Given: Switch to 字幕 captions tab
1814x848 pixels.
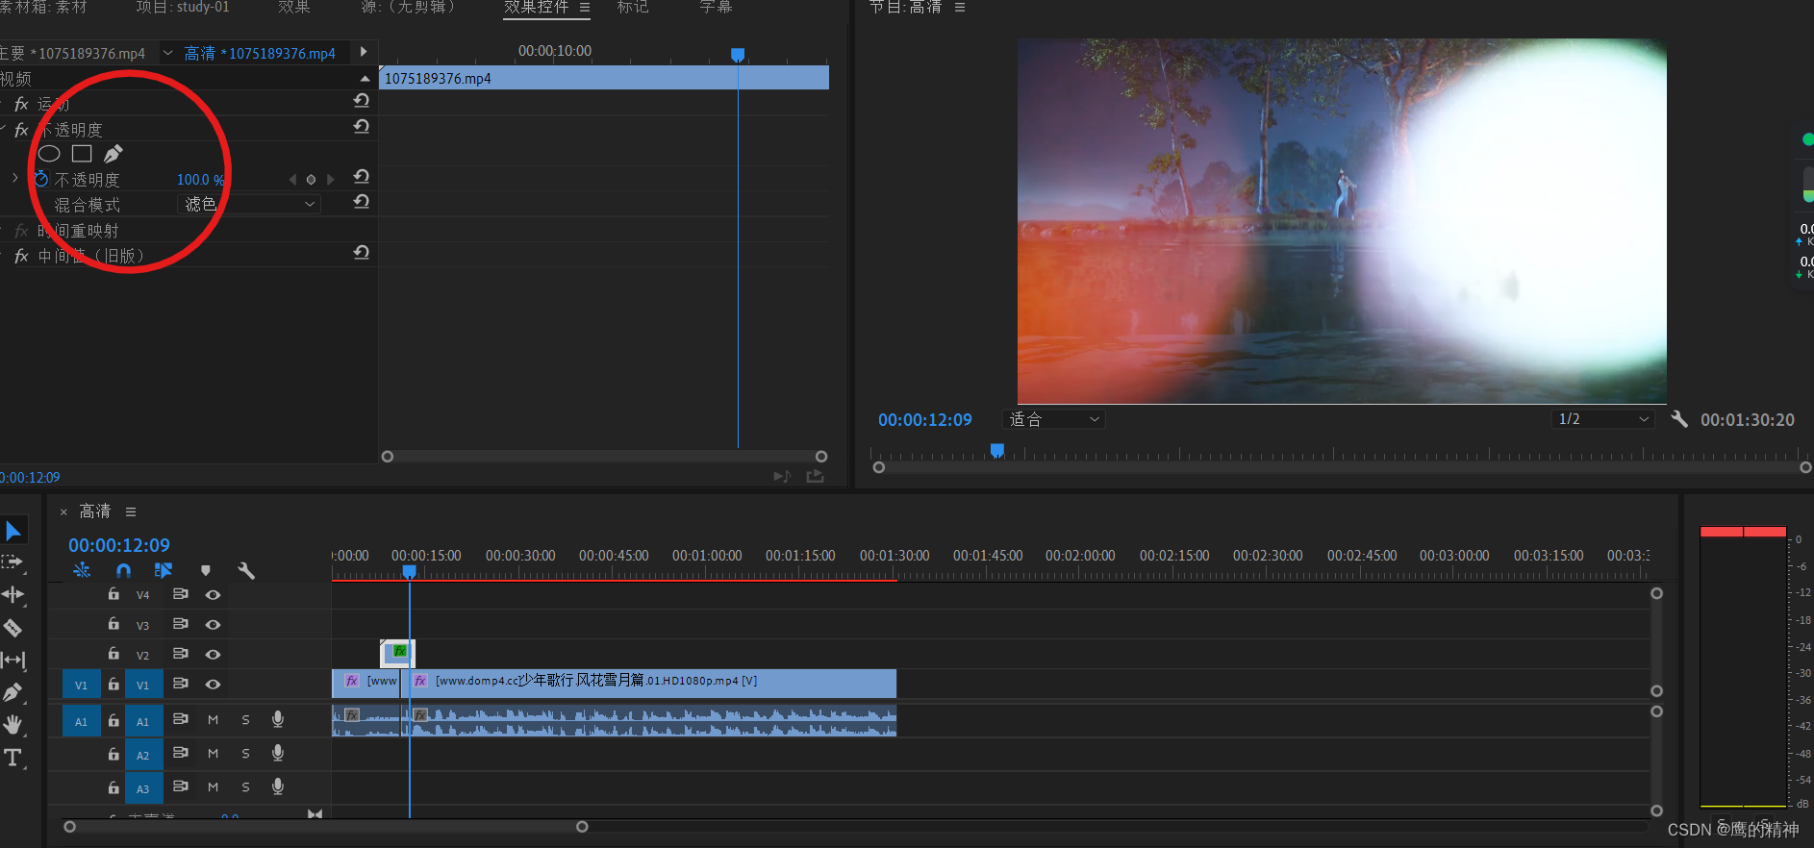Looking at the screenshot, I should [716, 7].
